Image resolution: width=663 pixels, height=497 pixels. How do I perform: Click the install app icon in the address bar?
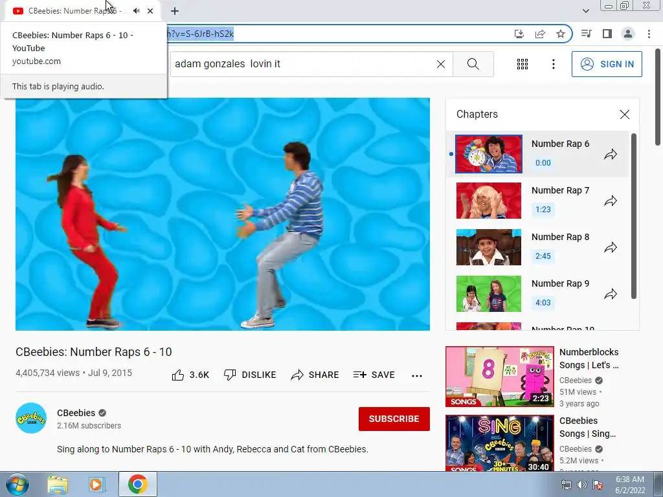coord(519,34)
